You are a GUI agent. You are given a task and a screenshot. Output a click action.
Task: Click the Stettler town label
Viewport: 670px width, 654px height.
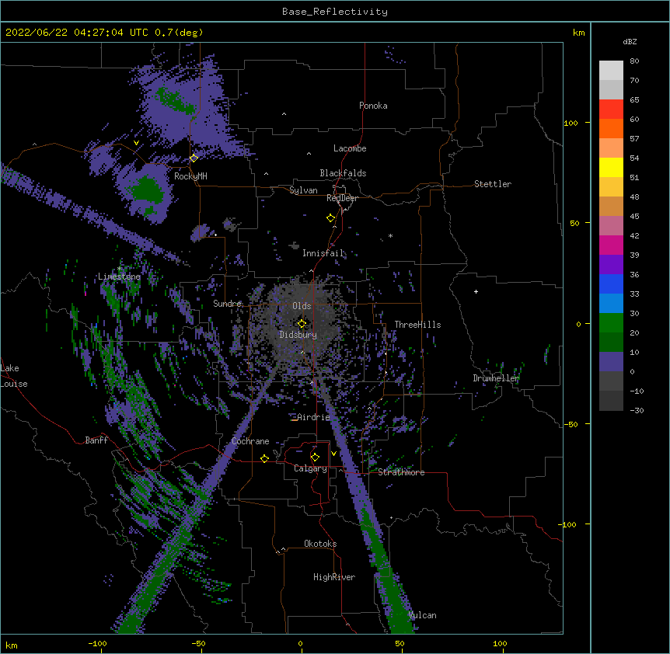coord(493,184)
